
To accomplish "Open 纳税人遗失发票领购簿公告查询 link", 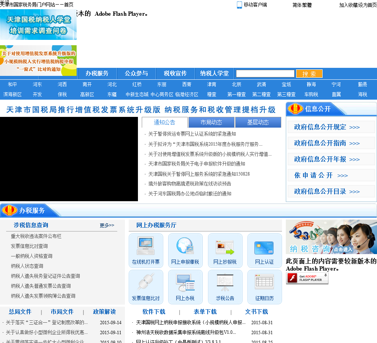I will click(x=43, y=296).
